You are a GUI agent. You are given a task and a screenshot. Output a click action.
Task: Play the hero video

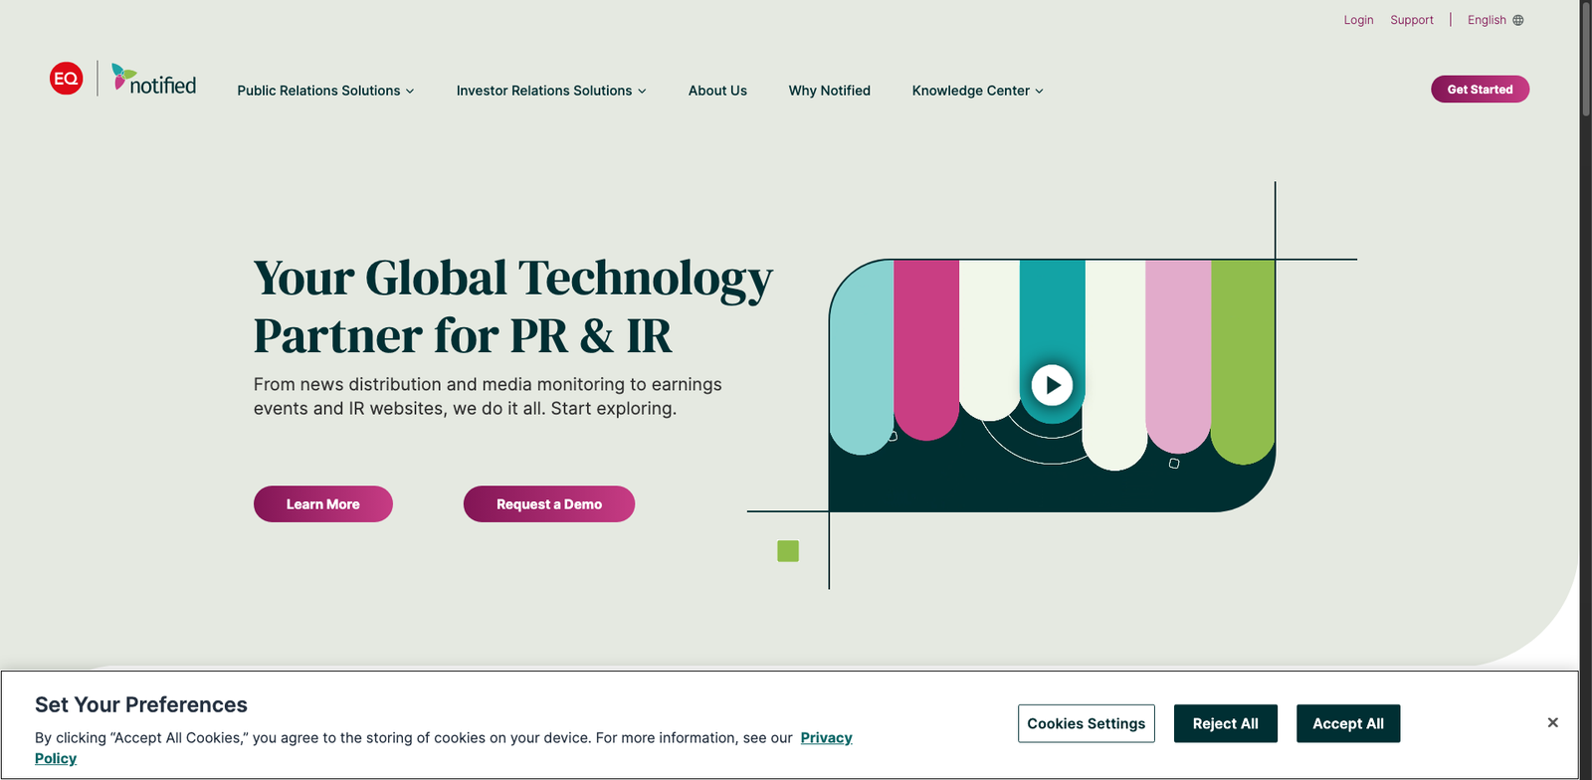(1052, 385)
